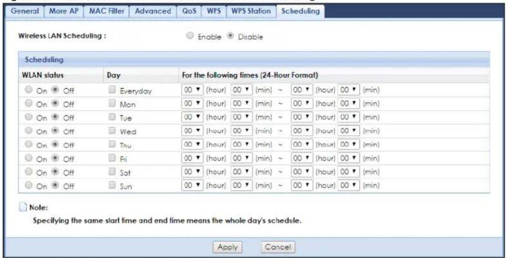Open Thu start minute dropdown
The image size is (506, 258).
click(x=242, y=145)
